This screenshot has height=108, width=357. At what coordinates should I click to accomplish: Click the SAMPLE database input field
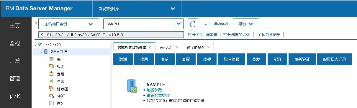click(139, 24)
